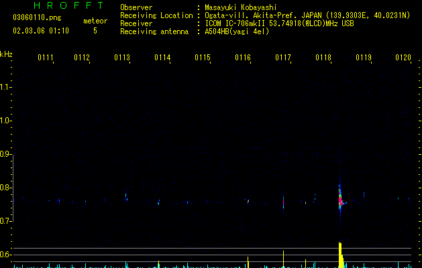The width and height of the screenshot is (422, 268).
Task: Click the 1.1 kHz axis label
Action: click(x=5, y=87)
